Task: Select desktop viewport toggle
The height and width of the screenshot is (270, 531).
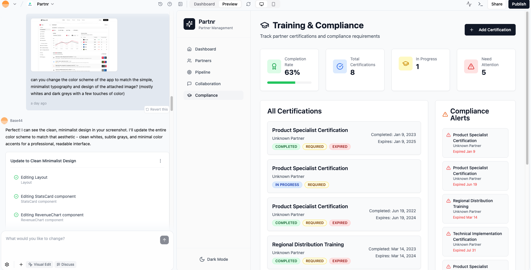Action: (261, 4)
